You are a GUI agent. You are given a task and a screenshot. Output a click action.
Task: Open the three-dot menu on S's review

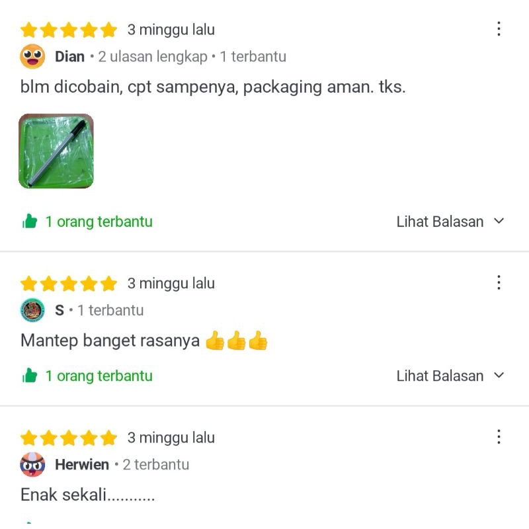point(499,283)
